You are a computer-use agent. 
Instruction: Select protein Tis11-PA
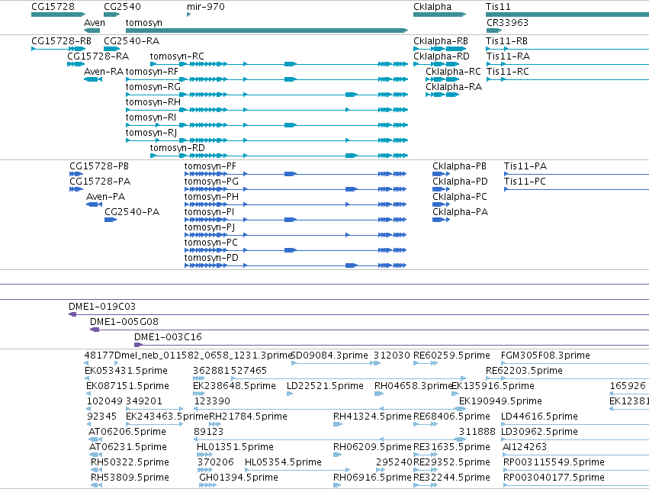[577, 174]
